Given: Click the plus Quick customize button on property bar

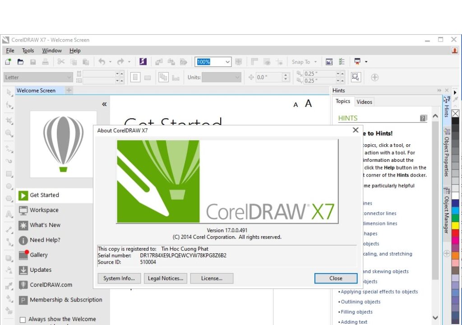Looking at the screenshot, I should [x=374, y=78].
